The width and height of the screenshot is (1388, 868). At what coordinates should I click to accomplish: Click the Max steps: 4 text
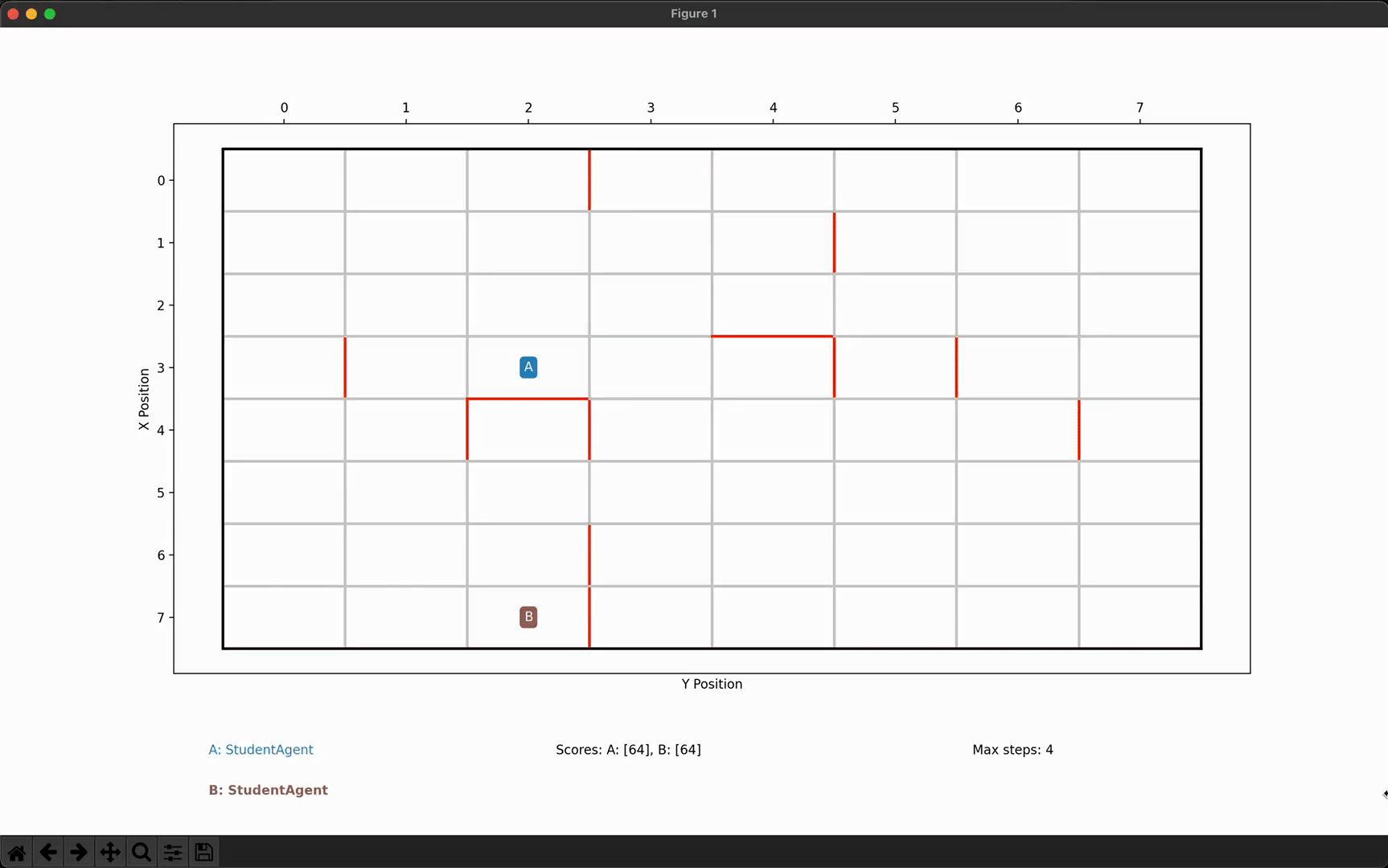1012,750
